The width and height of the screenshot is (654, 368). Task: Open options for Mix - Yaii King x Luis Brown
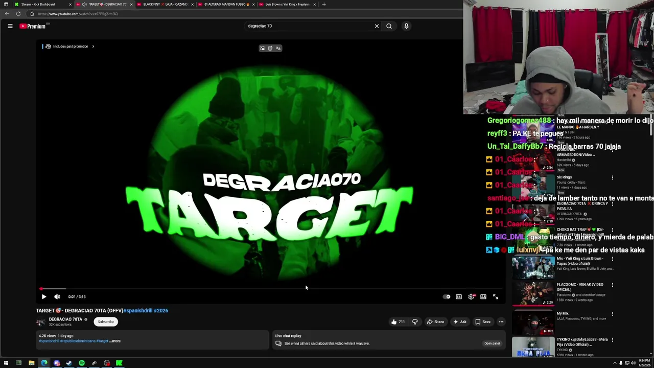tap(612, 259)
